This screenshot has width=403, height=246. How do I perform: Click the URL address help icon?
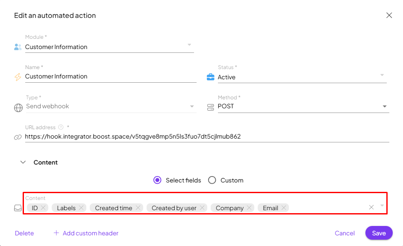tap(61, 127)
